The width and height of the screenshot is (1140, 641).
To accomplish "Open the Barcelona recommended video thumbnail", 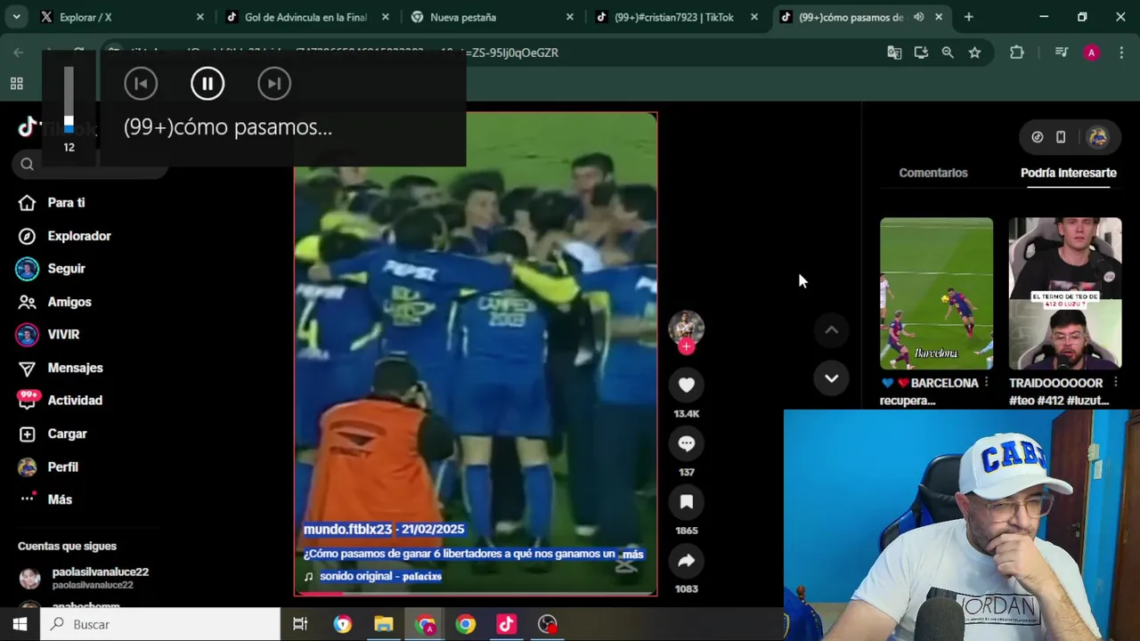I will click(936, 293).
